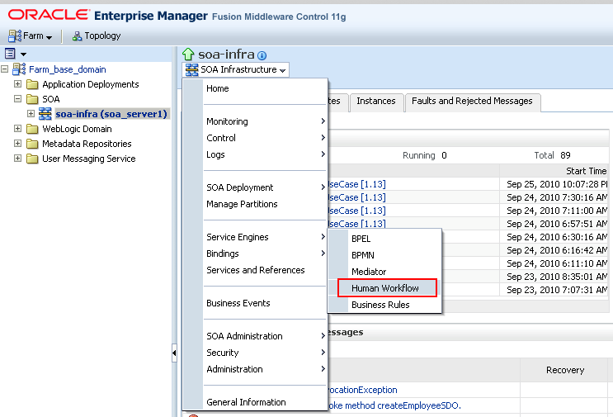Collapse the navigation pane with splitter arrow
This screenshot has height=417, width=613.
coord(174,353)
